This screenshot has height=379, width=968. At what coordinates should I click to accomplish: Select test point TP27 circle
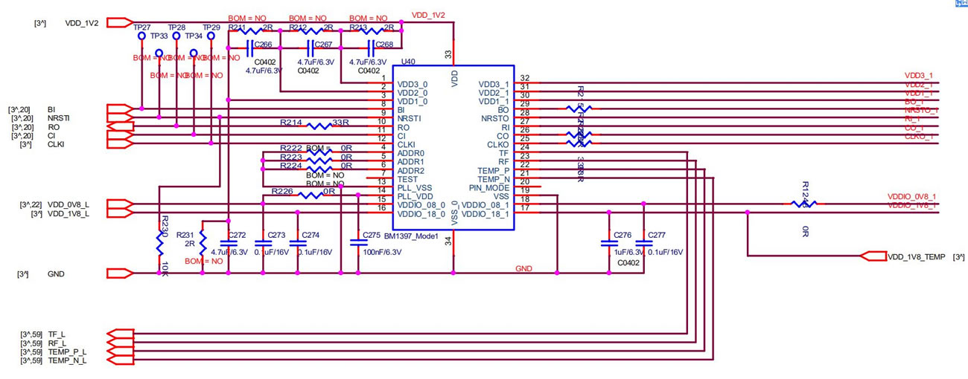[x=141, y=36]
